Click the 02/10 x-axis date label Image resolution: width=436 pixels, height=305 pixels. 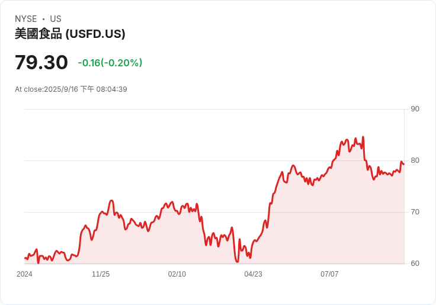[177, 274]
